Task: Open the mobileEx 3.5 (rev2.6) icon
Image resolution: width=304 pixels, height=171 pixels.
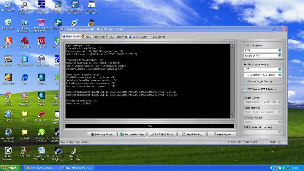Action: 42,135
